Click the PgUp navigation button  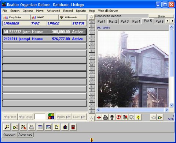[x=26, y=117]
